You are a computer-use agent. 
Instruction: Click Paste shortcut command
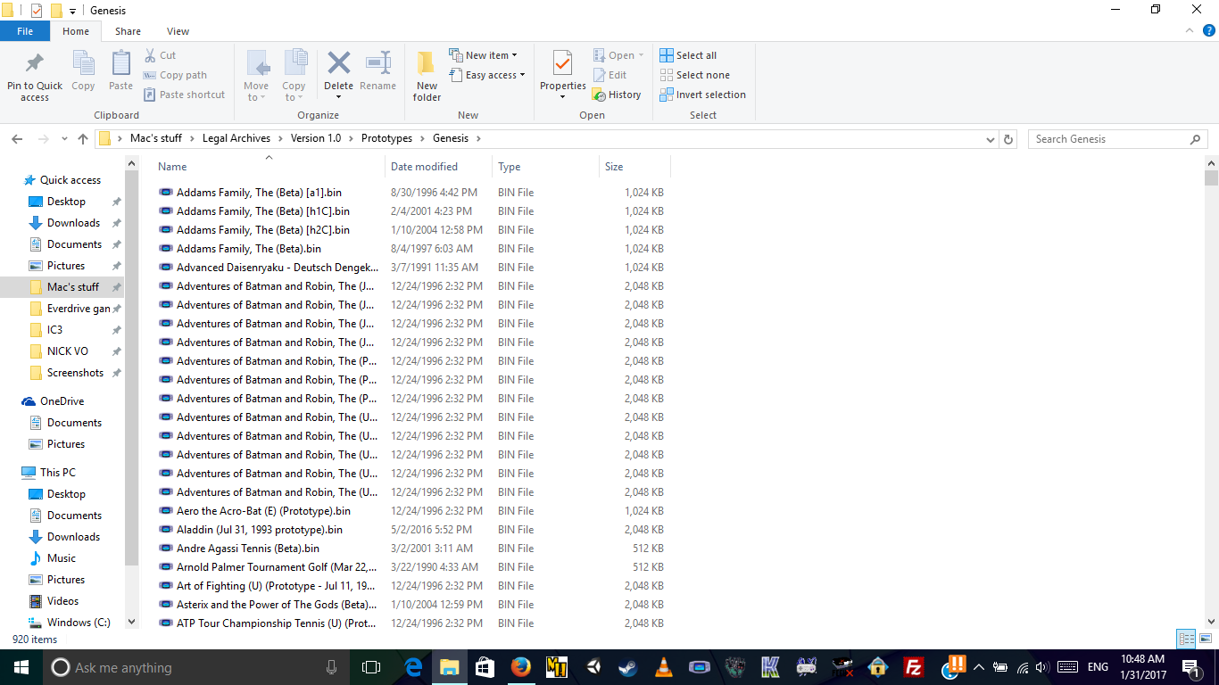pos(184,95)
